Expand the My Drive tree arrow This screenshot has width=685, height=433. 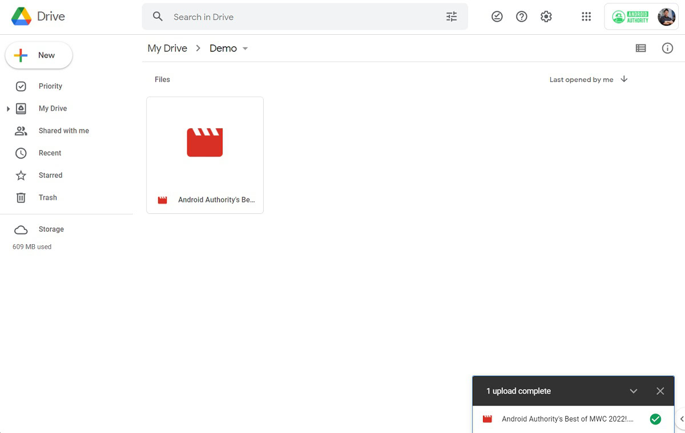(x=8, y=108)
